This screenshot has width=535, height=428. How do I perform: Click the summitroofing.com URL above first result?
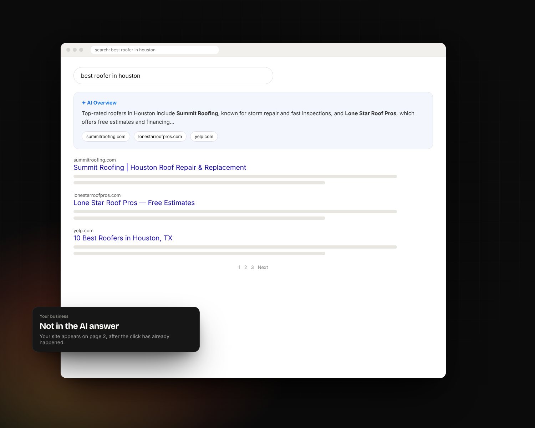click(95, 160)
